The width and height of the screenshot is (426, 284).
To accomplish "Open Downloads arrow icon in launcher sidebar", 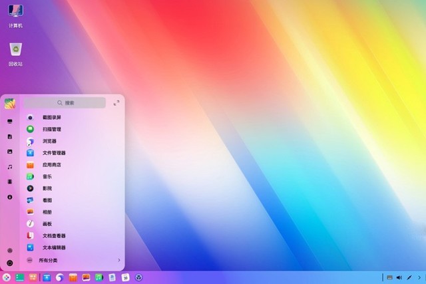I will coord(10,197).
